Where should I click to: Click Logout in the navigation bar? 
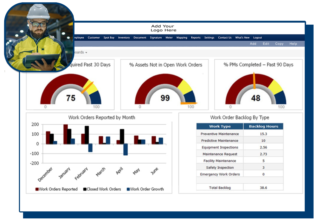(258, 38)
